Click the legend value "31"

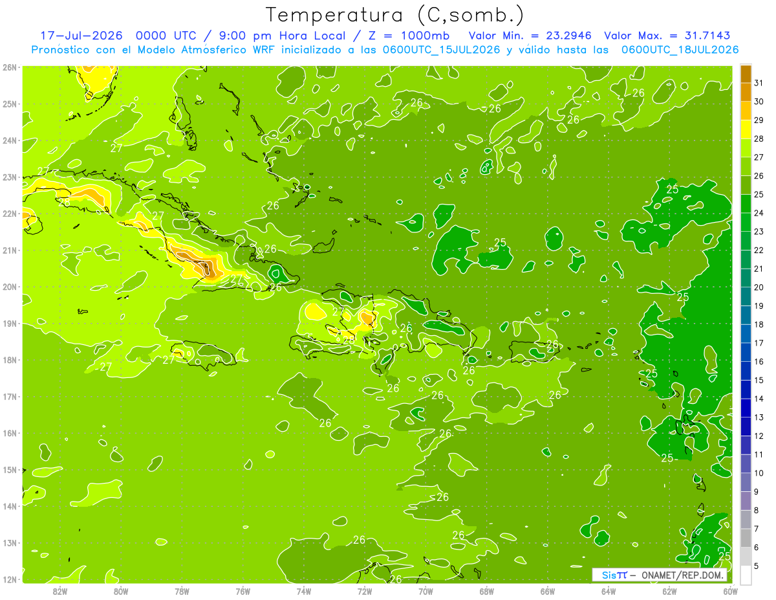[x=759, y=83]
